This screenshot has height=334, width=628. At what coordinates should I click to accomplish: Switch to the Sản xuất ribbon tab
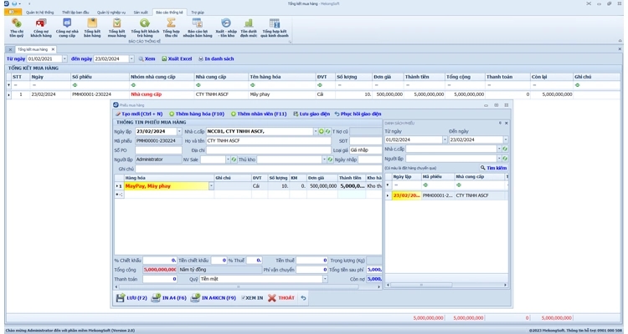coord(141,13)
